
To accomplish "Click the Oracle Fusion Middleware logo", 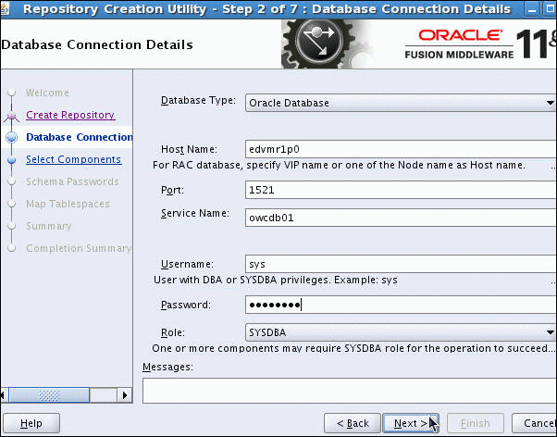I will coord(480,44).
